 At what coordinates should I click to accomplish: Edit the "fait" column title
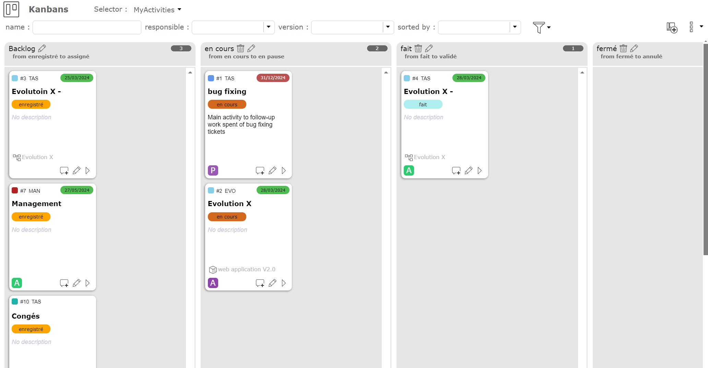[429, 48]
